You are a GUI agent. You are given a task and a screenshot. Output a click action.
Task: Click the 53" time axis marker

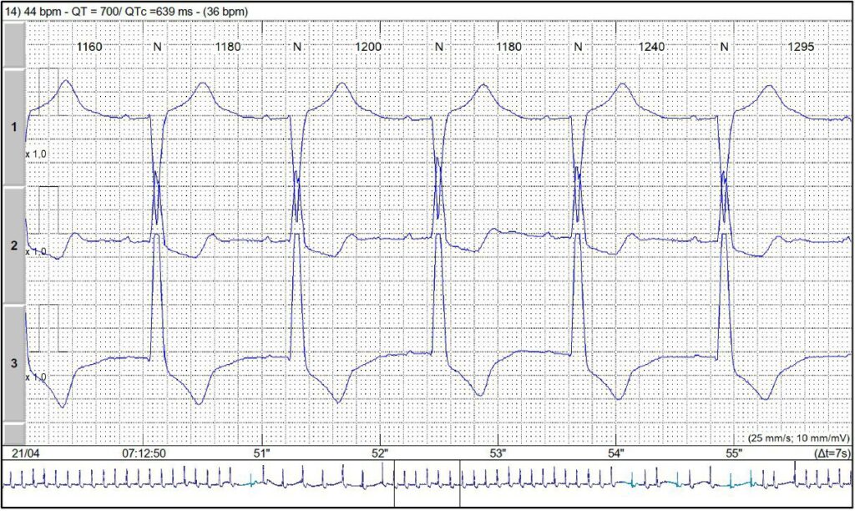pyautogui.click(x=498, y=453)
